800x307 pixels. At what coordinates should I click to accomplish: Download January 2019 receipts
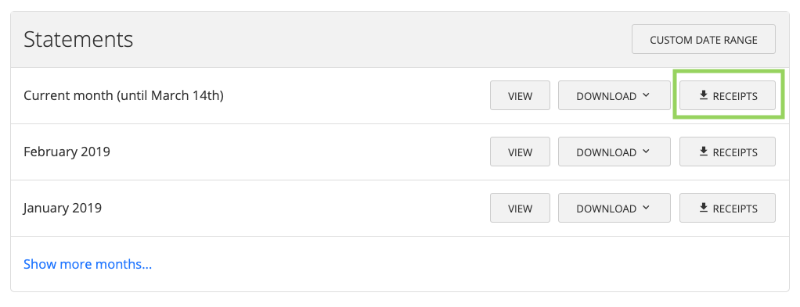click(727, 208)
